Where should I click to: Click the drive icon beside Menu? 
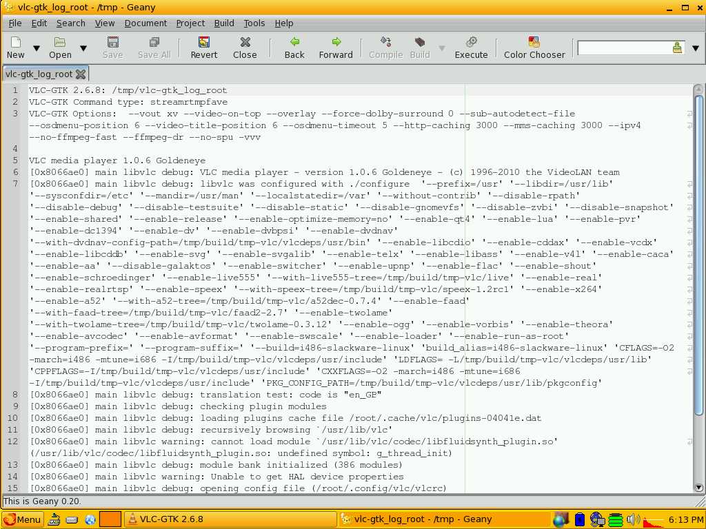click(x=54, y=519)
